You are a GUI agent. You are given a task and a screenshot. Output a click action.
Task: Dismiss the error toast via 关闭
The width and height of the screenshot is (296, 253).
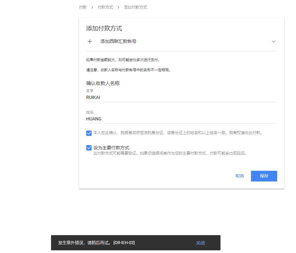(201, 243)
